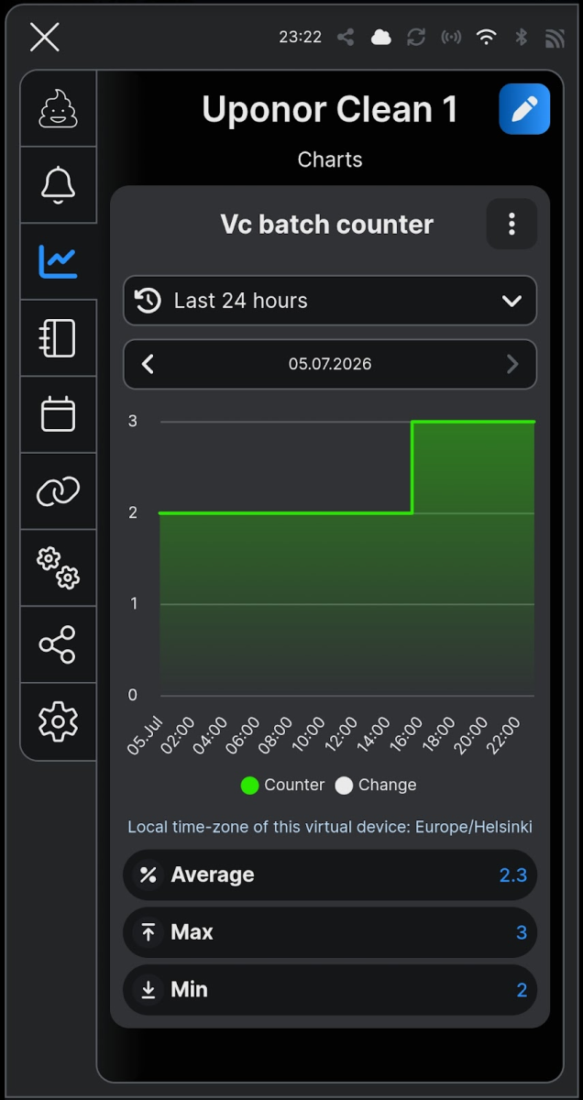583x1100 pixels.
Task: Go to the previous date
Action: [x=148, y=364]
